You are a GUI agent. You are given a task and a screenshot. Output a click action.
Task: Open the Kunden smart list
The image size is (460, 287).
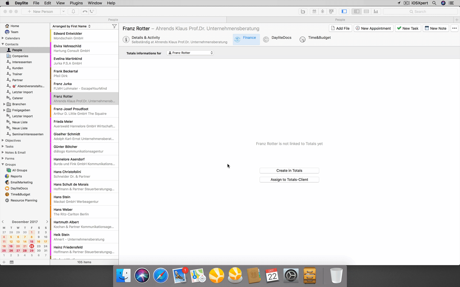[18, 68]
